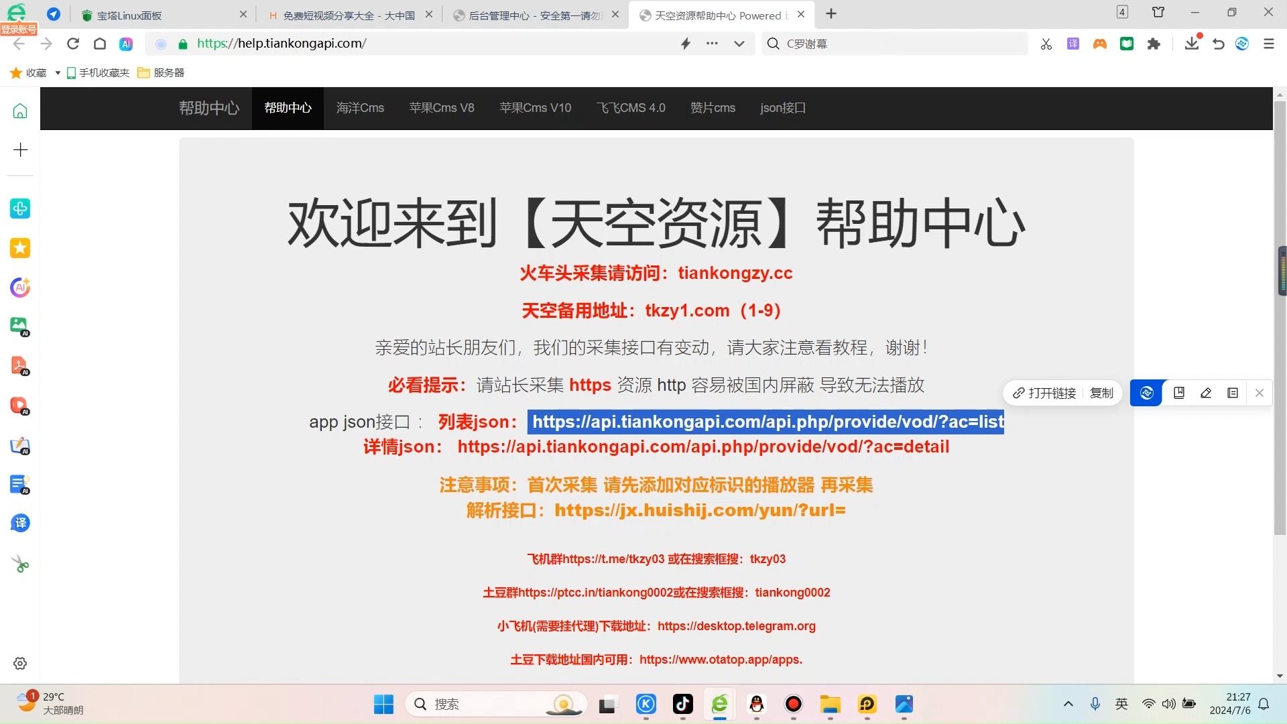
Task: Open the sidebar settings gear
Action: [x=20, y=663]
